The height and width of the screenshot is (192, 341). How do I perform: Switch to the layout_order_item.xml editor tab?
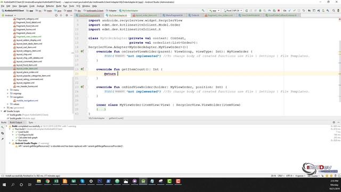point(146,15)
